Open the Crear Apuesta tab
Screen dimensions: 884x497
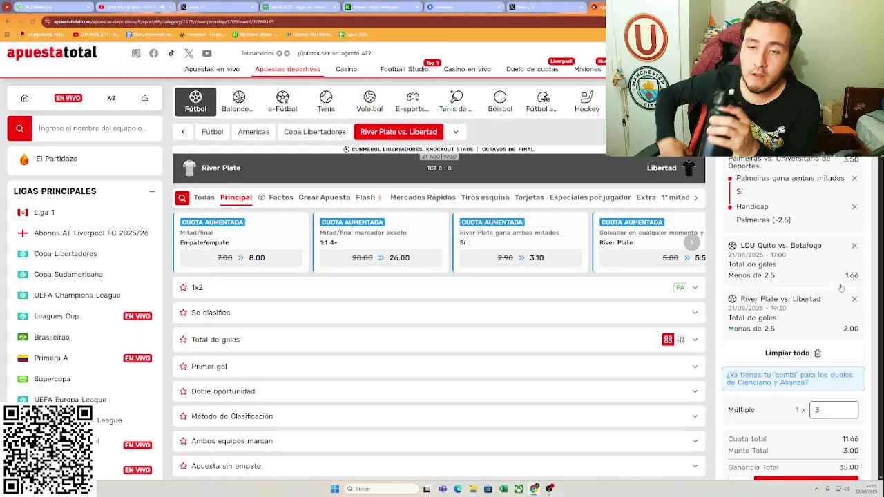pos(325,197)
